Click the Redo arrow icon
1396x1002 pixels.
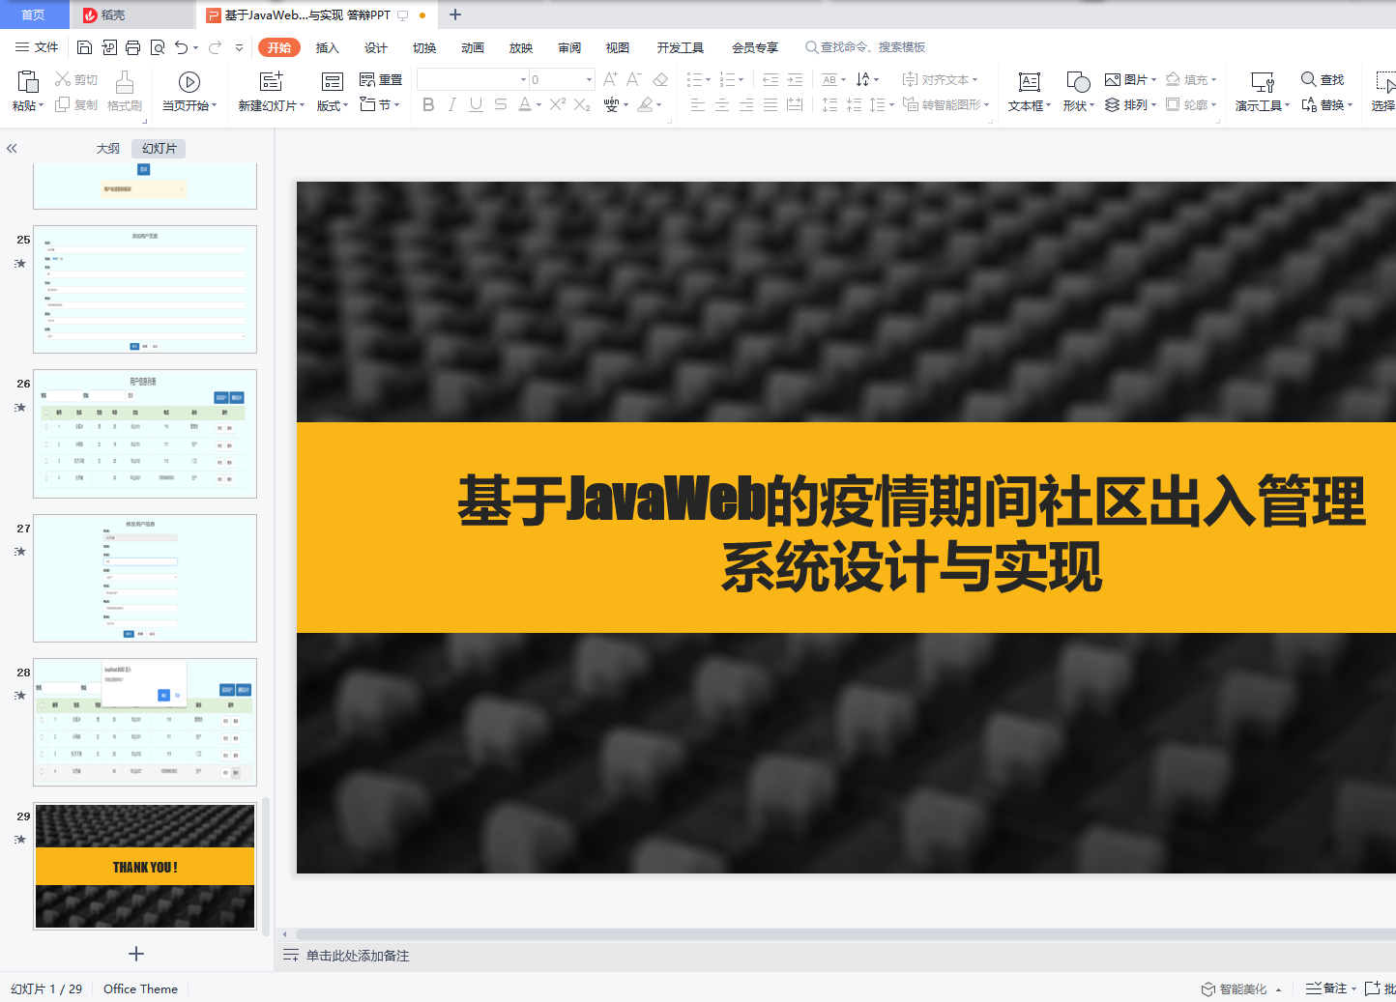point(215,47)
